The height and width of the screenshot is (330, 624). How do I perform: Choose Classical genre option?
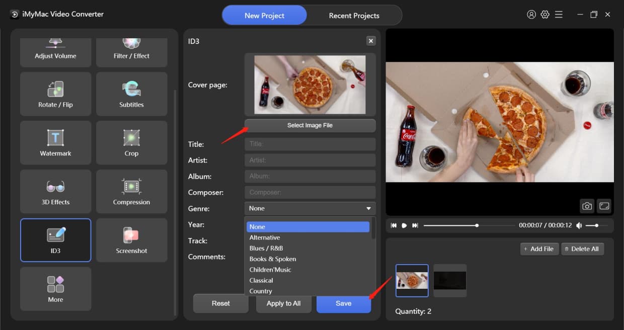click(308, 280)
